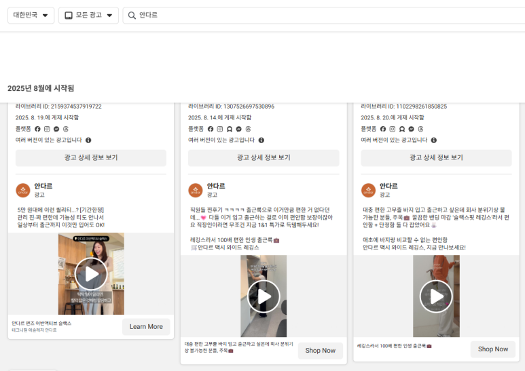Click 안다르 profile avatar in ad ID 2159374537919722
The width and height of the screenshot is (525, 371).
23,191
